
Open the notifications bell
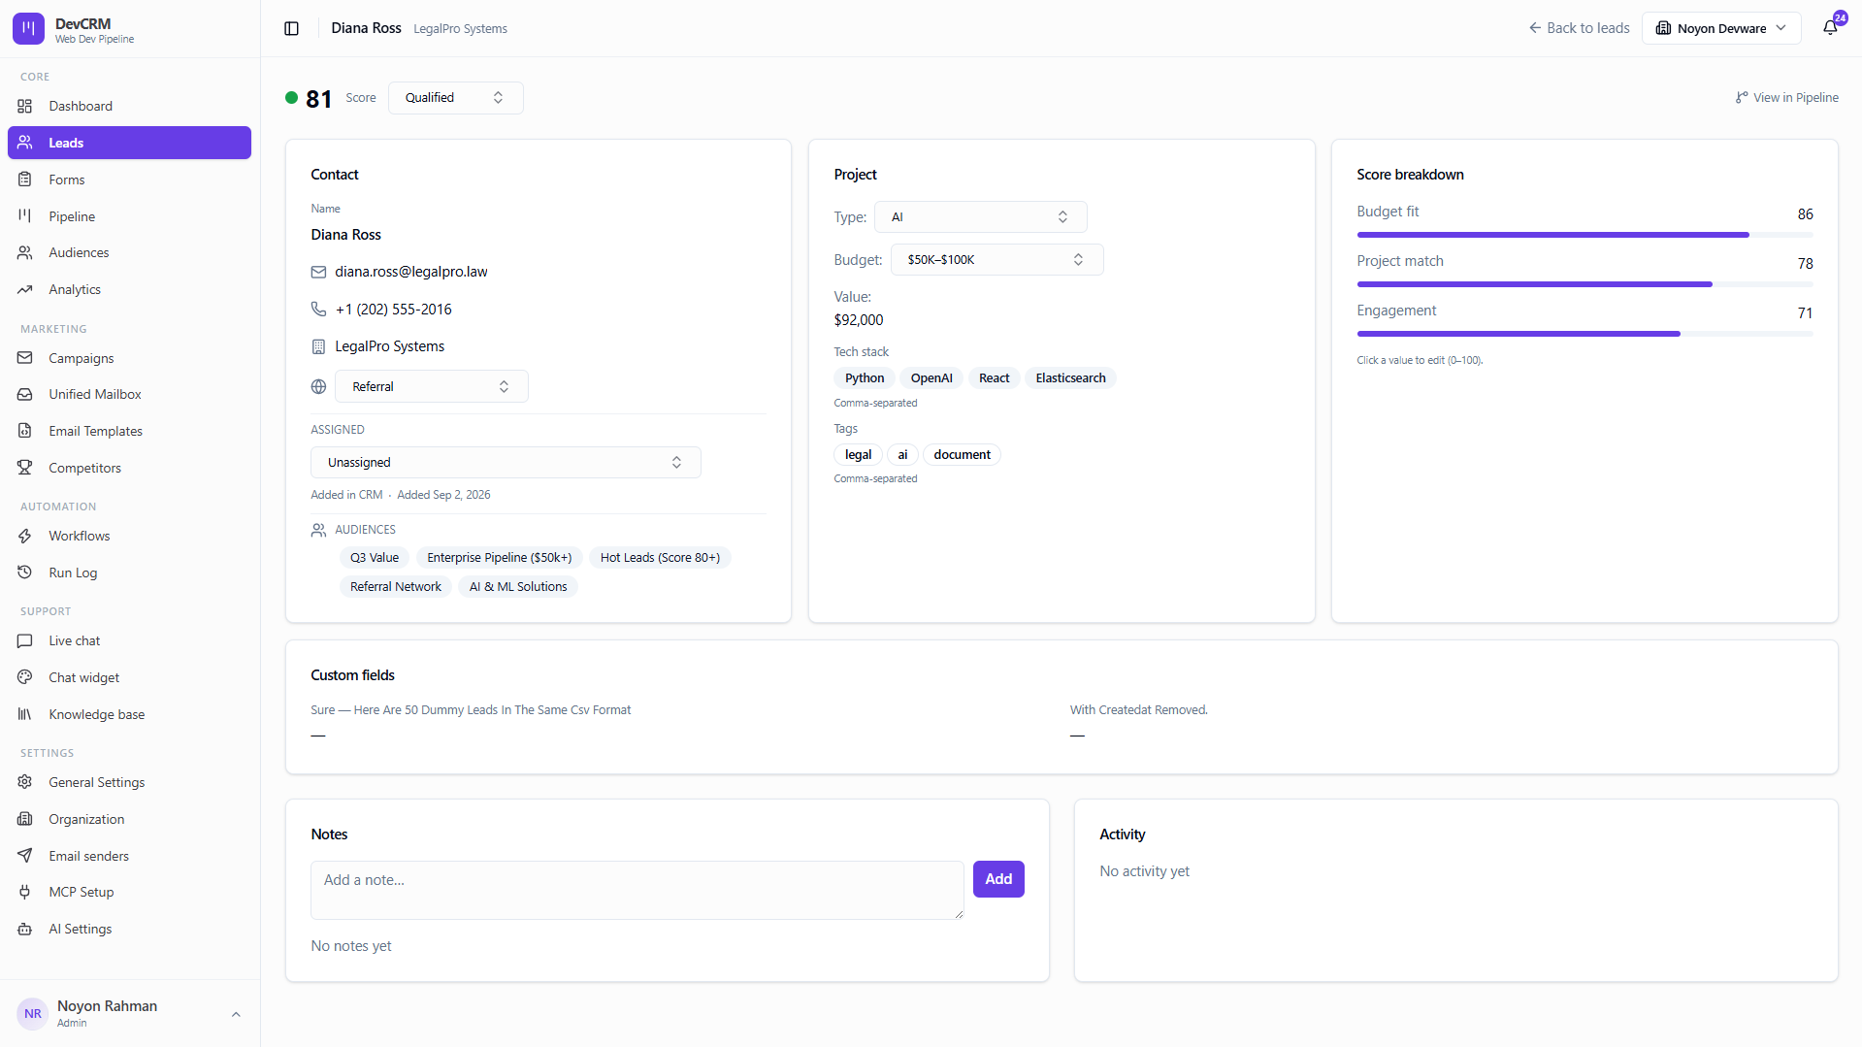click(1830, 27)
